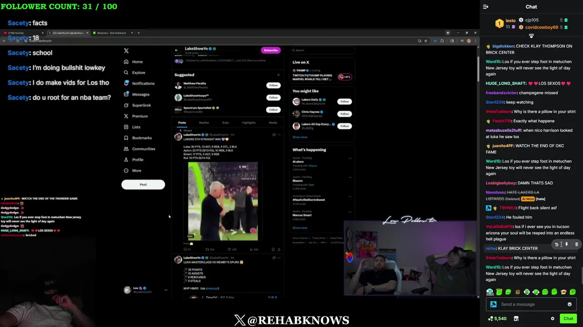The height and width of the screenshot is (327, 583).
Task: Open the moderator gavel icon in message box
Action: (493, 304)
